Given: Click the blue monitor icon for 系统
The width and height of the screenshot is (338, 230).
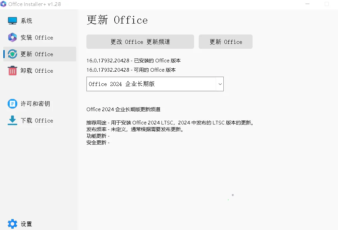Looking at the screenshot, I should (12, 21).
